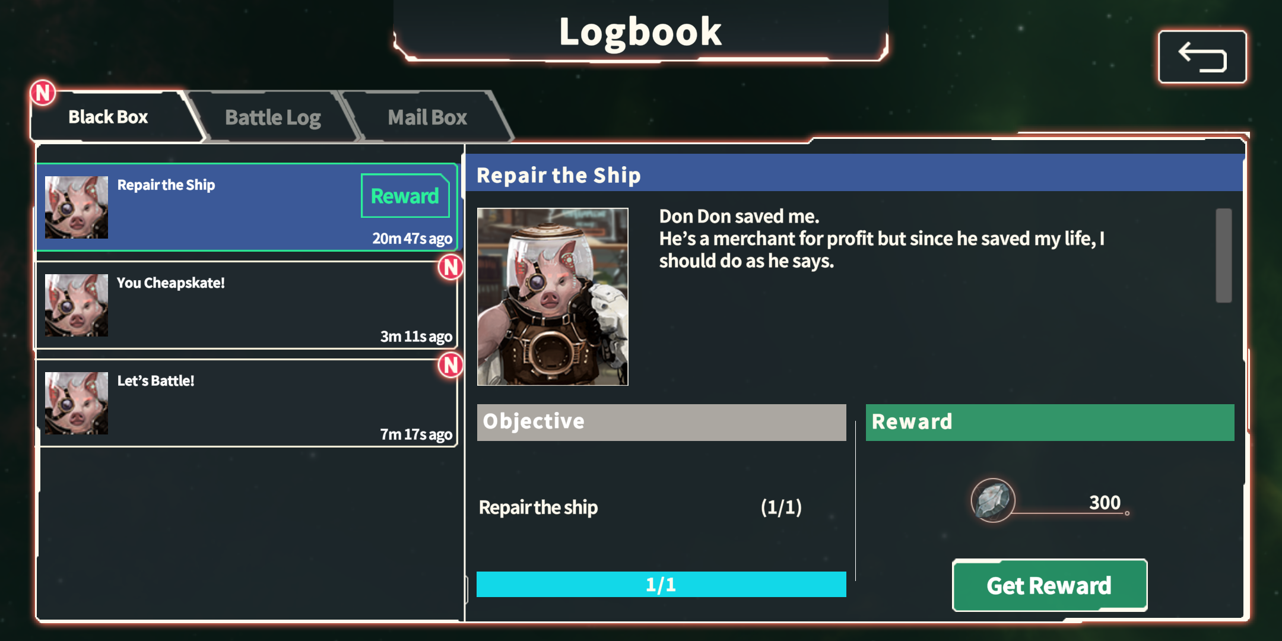This screenshot has height=641, width=1282.
Task: Select the Black Box tab
Action: tap(108, 117)
